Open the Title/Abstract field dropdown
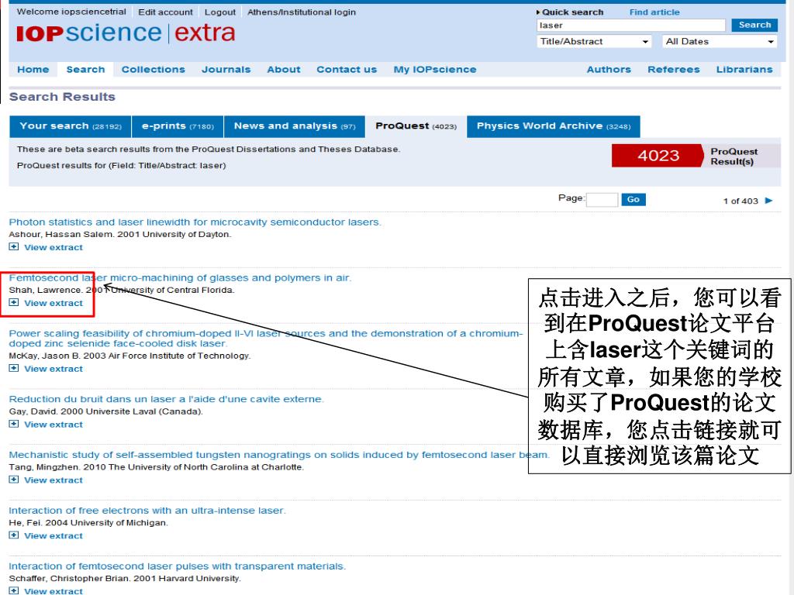The width and height of the screenshot is (794, 595). click(593, 42)
